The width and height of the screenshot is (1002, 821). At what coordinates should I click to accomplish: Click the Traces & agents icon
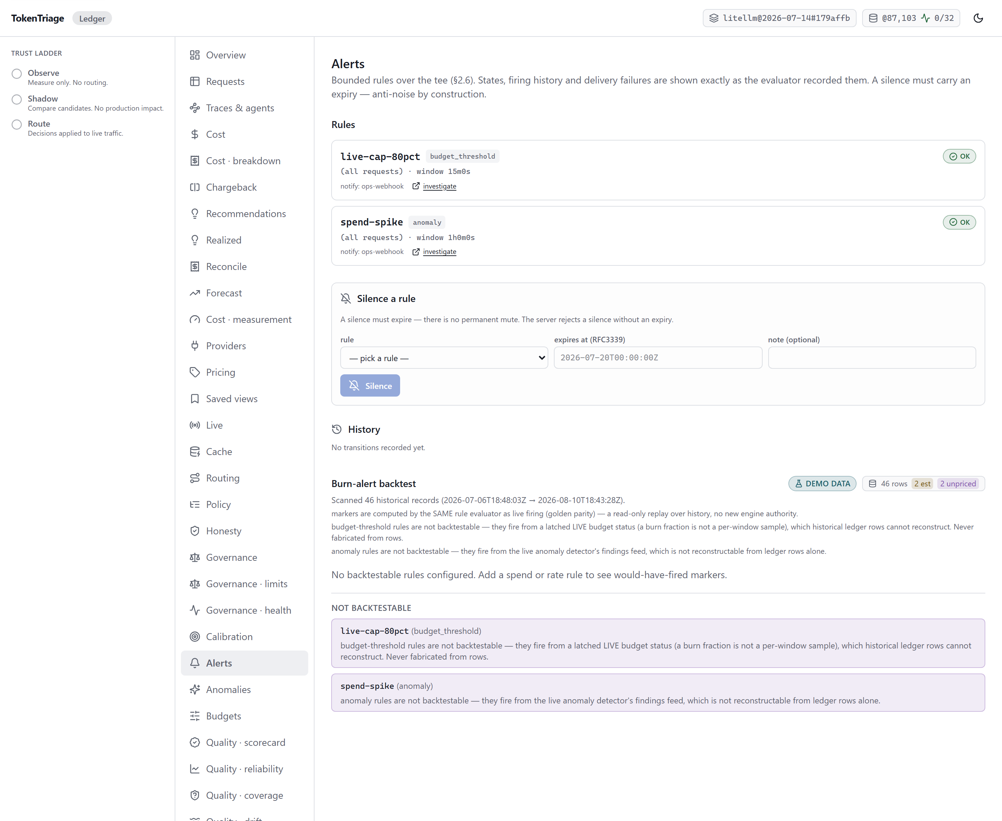tap(195, 108)
